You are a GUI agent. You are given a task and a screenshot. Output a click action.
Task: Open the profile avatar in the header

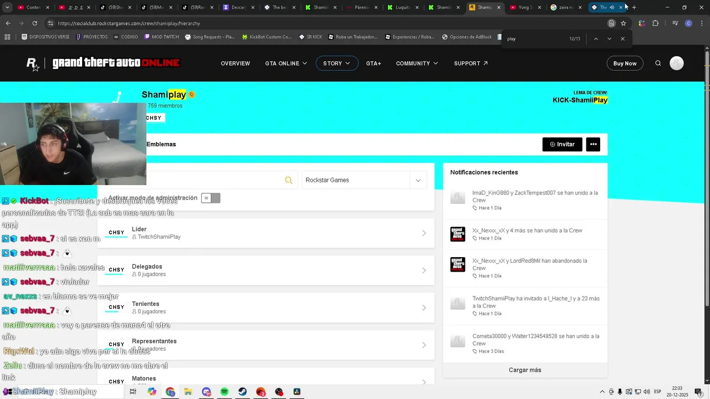tap(676, 63)
